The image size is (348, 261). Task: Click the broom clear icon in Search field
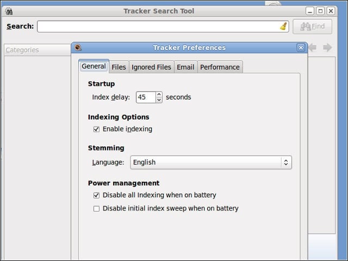point(283,26)
